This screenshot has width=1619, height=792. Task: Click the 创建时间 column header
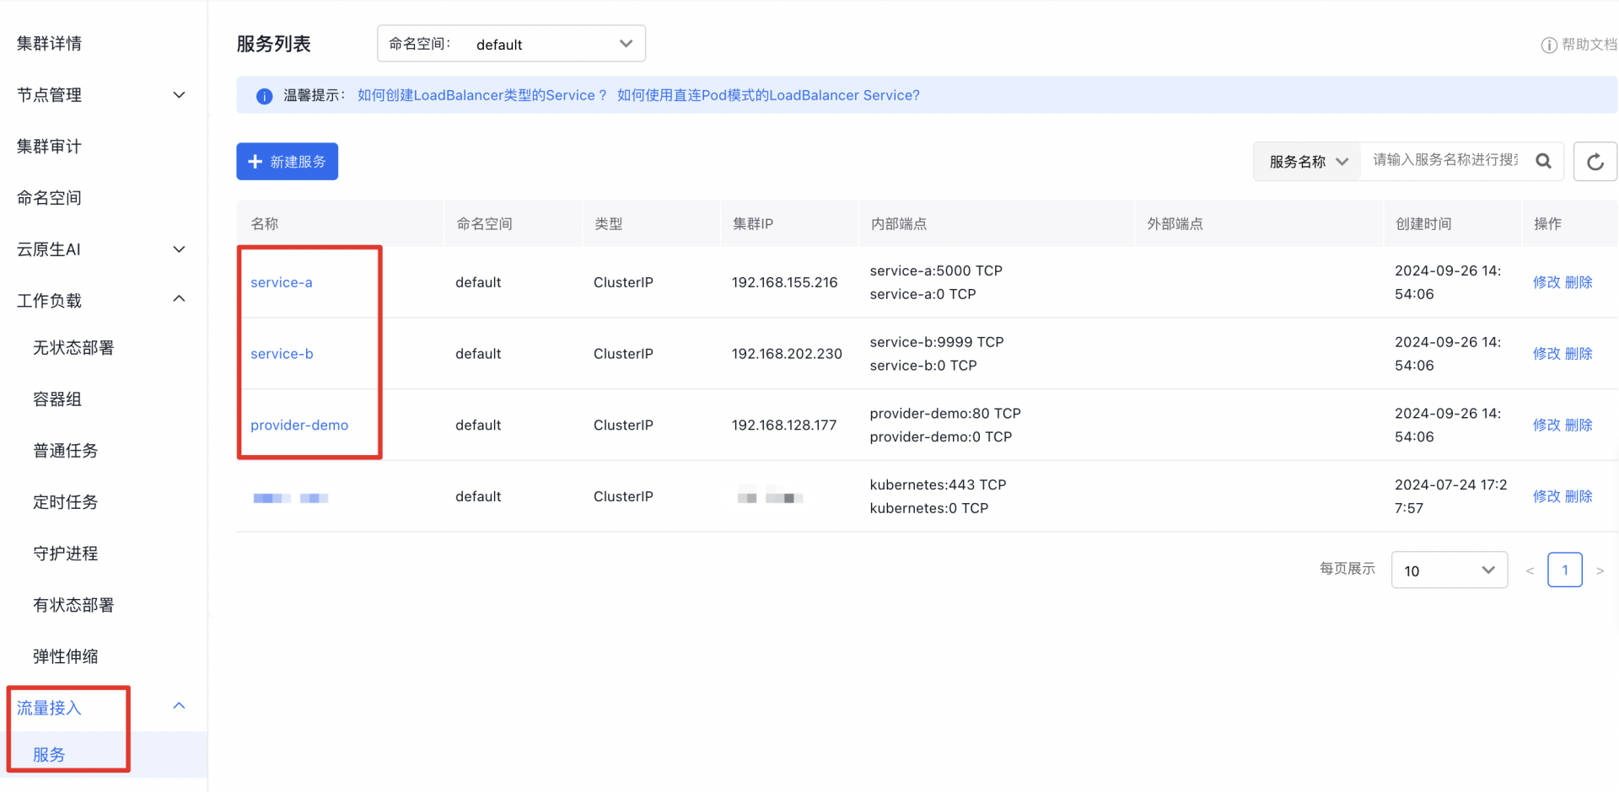(1423, 224)
